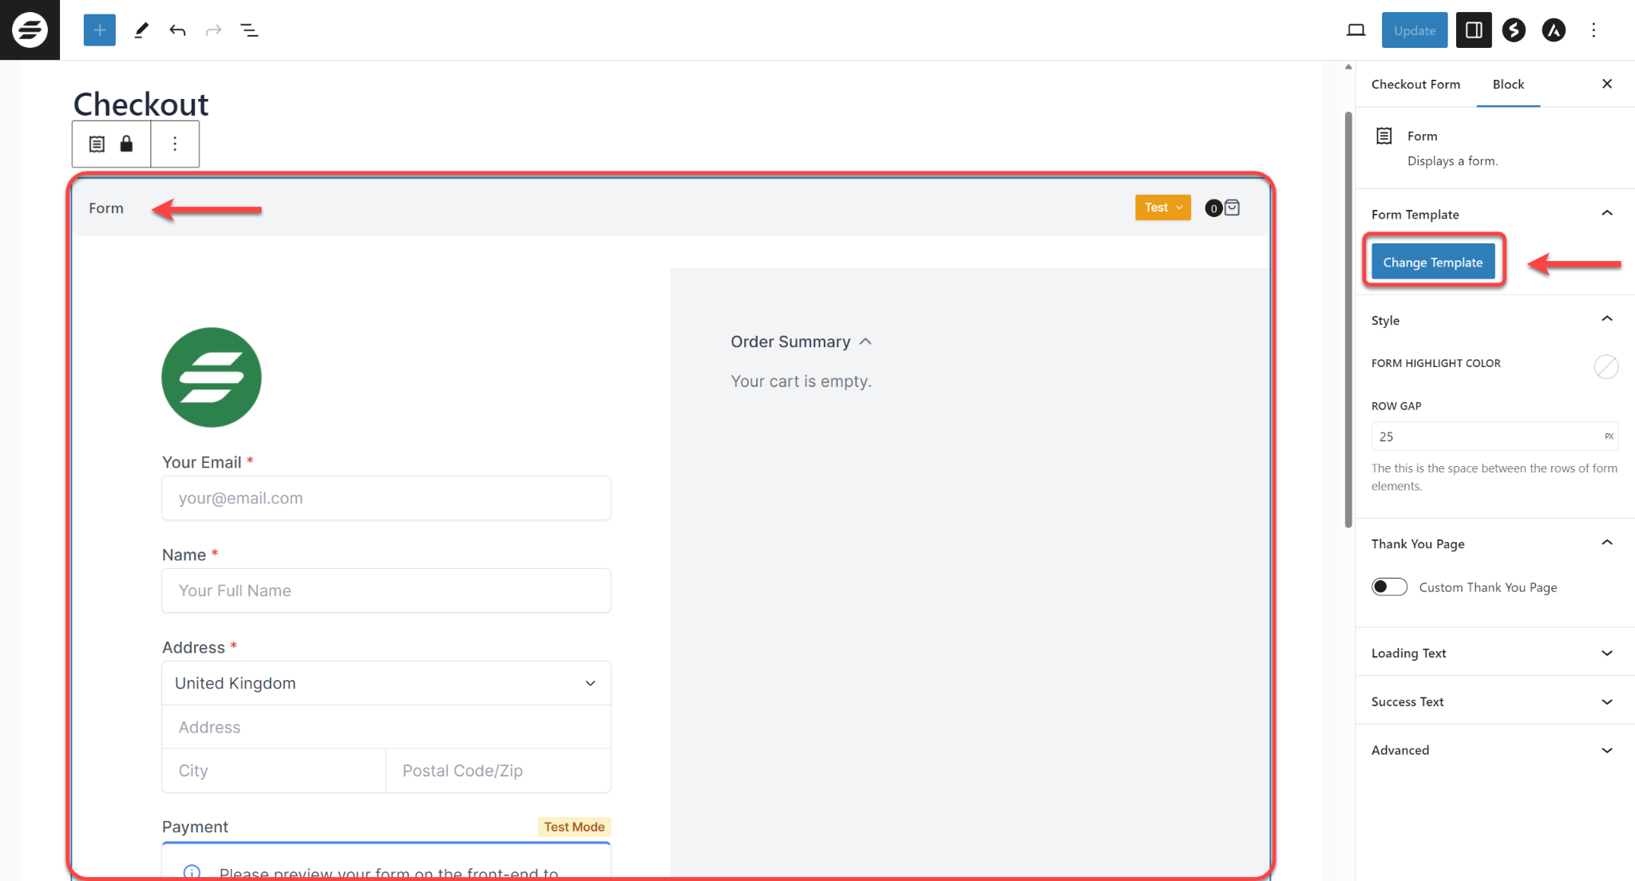
Task: Click the Block tab in right panel
Action: tap(1507, 84)
